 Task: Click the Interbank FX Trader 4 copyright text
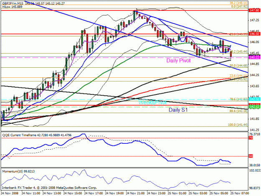(49, 188)
